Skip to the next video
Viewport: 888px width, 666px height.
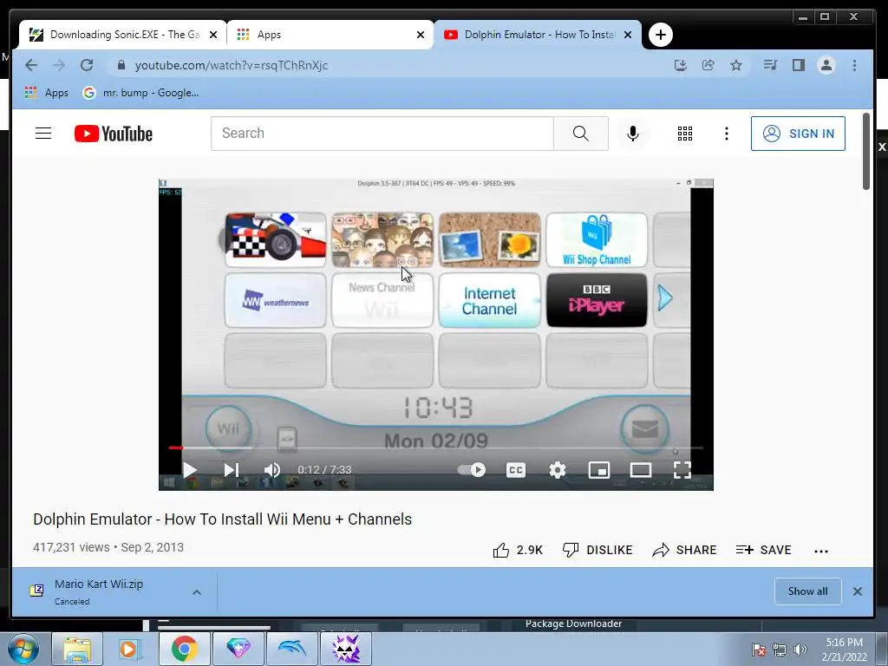click(231, 469)
